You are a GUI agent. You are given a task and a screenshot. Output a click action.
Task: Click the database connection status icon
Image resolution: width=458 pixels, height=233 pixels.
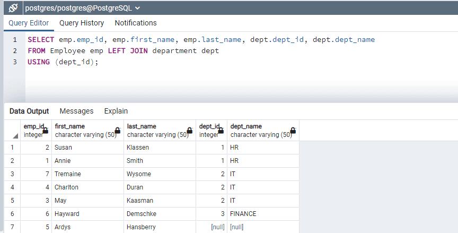point(13,8)
